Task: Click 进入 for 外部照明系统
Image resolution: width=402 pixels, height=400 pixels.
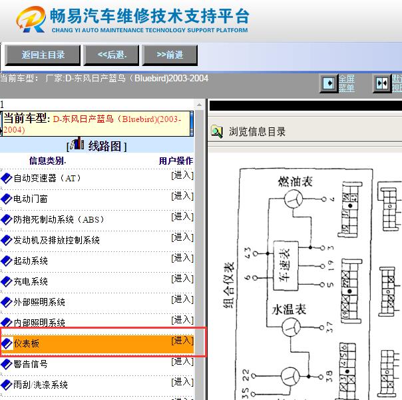Action: [x=182, y=299]
